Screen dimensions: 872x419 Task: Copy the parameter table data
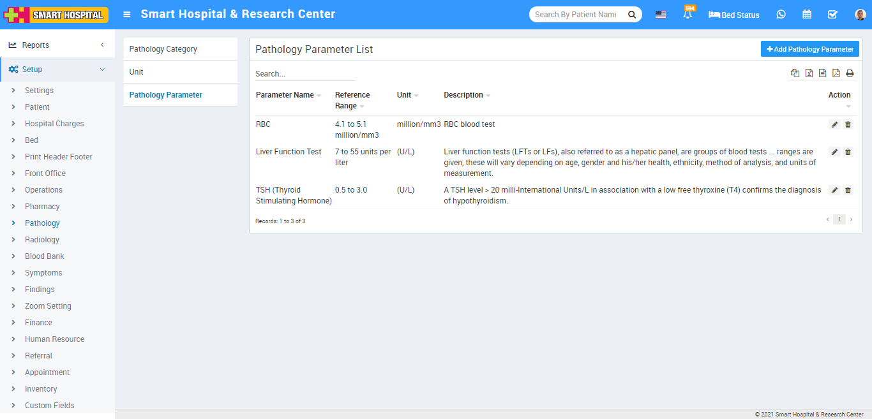coord(795,73)
